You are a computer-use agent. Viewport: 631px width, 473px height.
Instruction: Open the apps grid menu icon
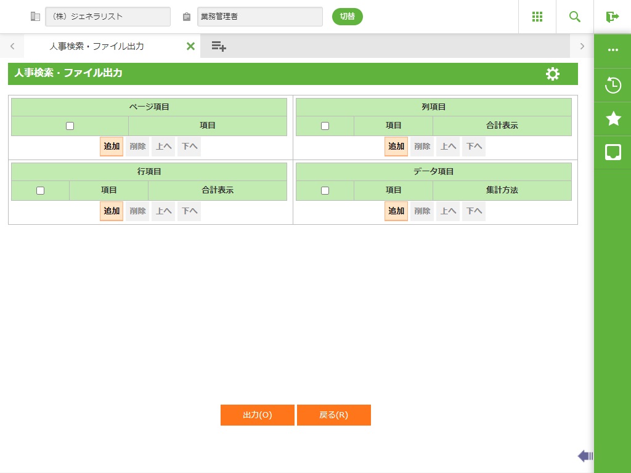click(537, 17)
